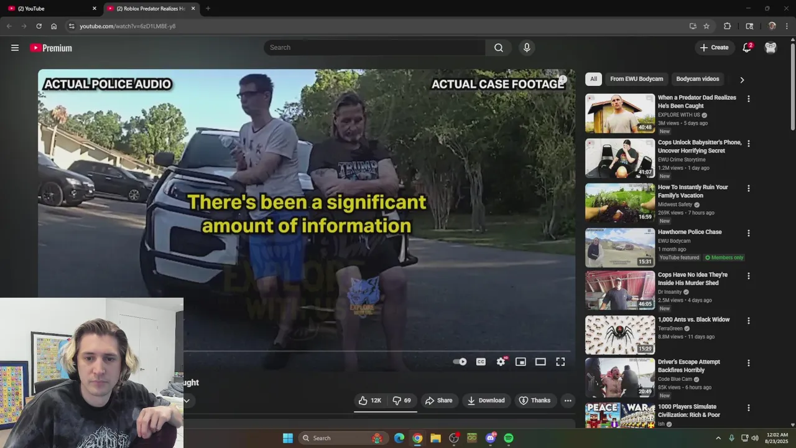The height and width of the screenshot is (448, 796).
Task: Click the Chrome address bar URL
Action: (127, 26)
